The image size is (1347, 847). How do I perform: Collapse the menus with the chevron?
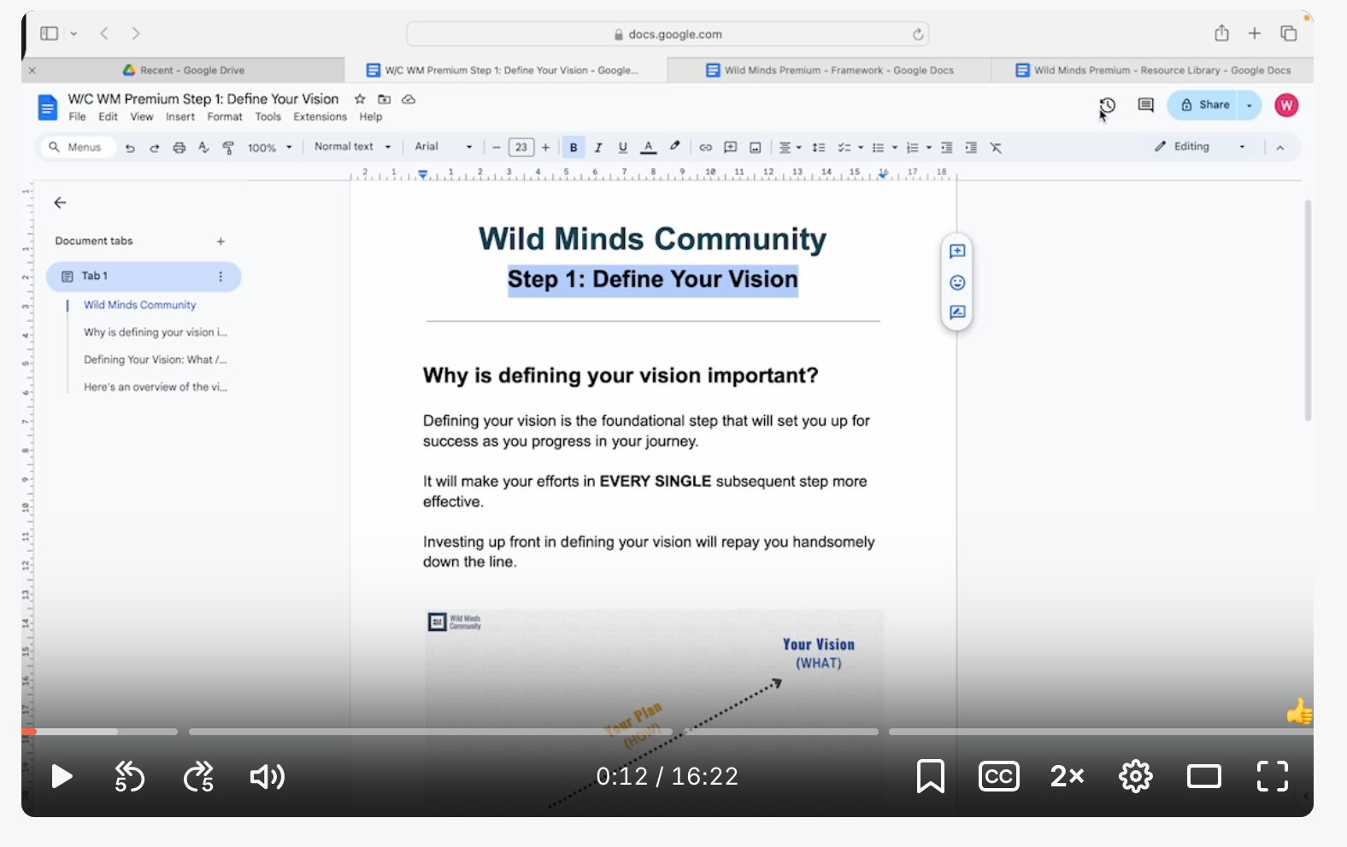point(1280,148)
